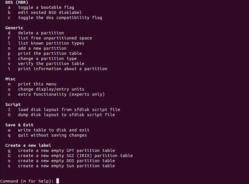This screenshot has width=249, height=184.
Task: Click 'load disk layout from sfdisk script file'
Action: [x=69, y=110]
